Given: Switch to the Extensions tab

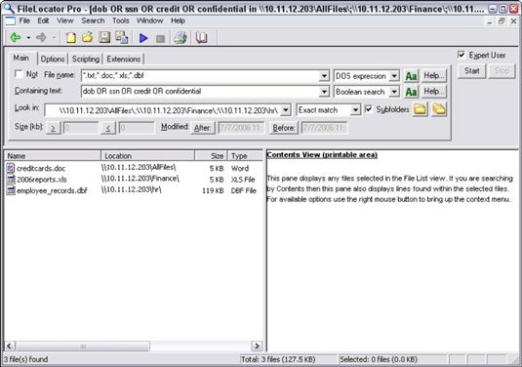Looking at the screenshot, I should pyautogui.click(x=124, y=59).
